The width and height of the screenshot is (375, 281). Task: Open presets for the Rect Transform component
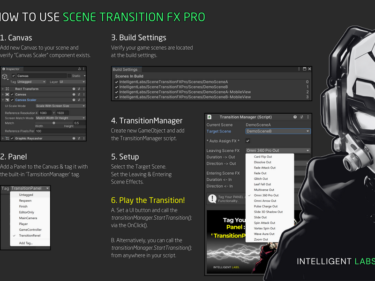[x=79, y=89]
